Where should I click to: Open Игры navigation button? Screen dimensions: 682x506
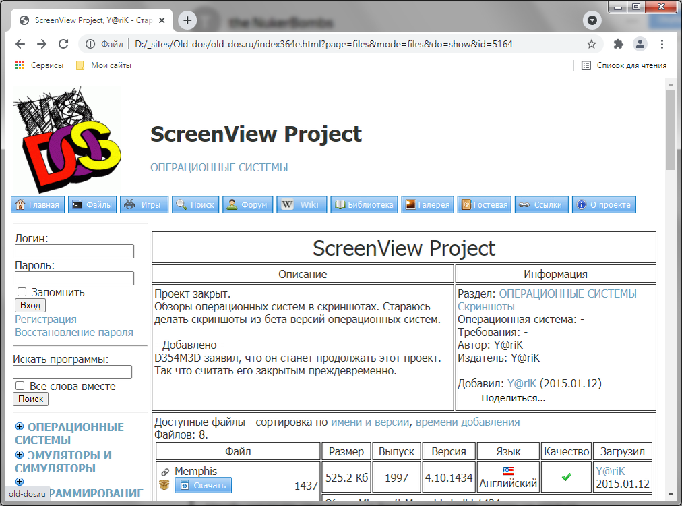[x=144, y=204]
